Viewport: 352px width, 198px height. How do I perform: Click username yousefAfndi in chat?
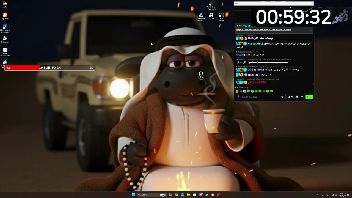pyautogui.click(x=255, y=43)
